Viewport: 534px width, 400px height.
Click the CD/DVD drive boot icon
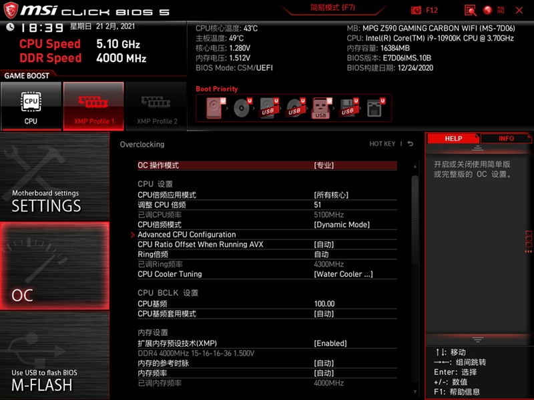(x=241, y=107)
